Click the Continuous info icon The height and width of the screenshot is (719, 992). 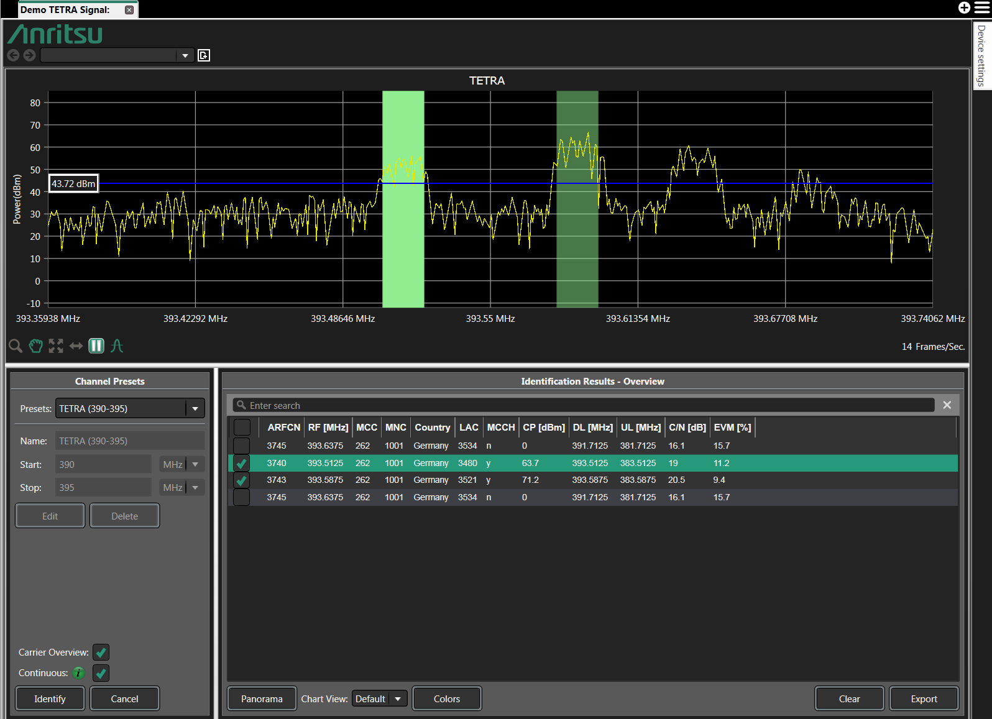pos(79,673)
